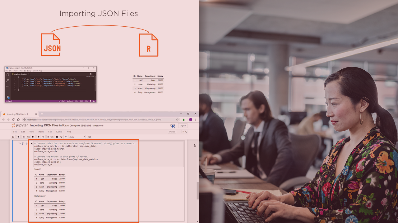Move the selected cell down
398x223 pixels.
pos(43,137)
